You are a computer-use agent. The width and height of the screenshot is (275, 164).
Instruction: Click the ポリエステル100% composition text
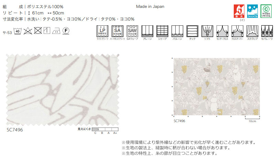pos(45,7)
